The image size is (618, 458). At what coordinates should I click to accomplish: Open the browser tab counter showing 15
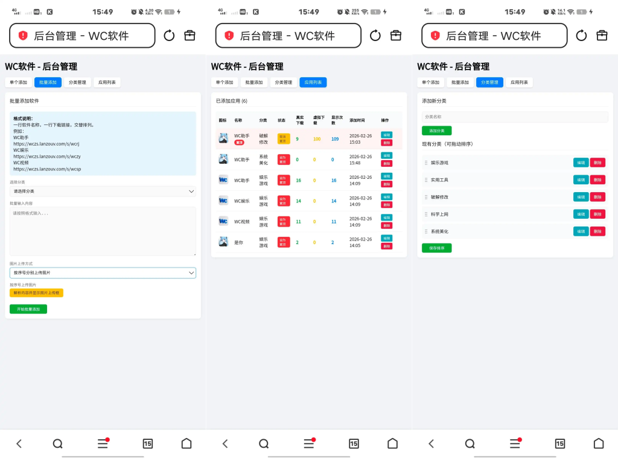(147, 443)
